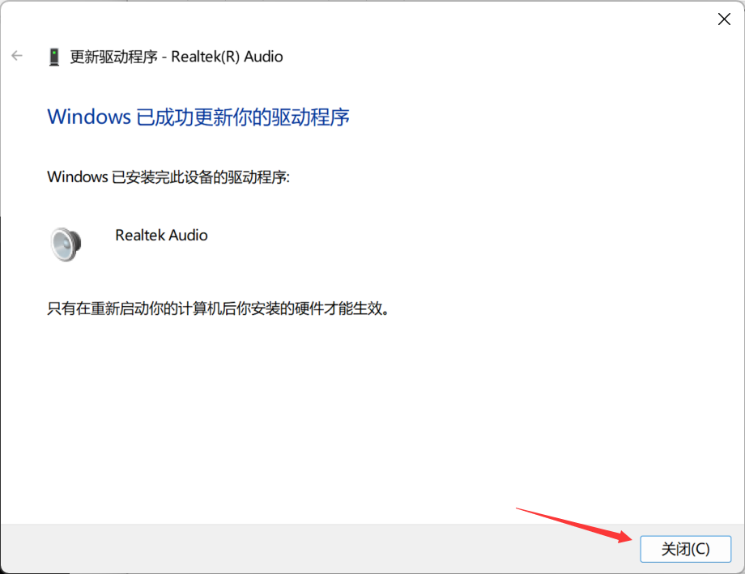Click the loudspeaker graphic for Realtek Audio
This screenshot has width=745, height=574.
point(66,242)
